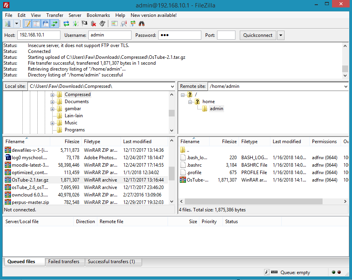The height and width of the screenshot is (280, 352).
Task: Select the perpus-master.zip file icon
Action: pyautogui.click(x=8, y=202)
